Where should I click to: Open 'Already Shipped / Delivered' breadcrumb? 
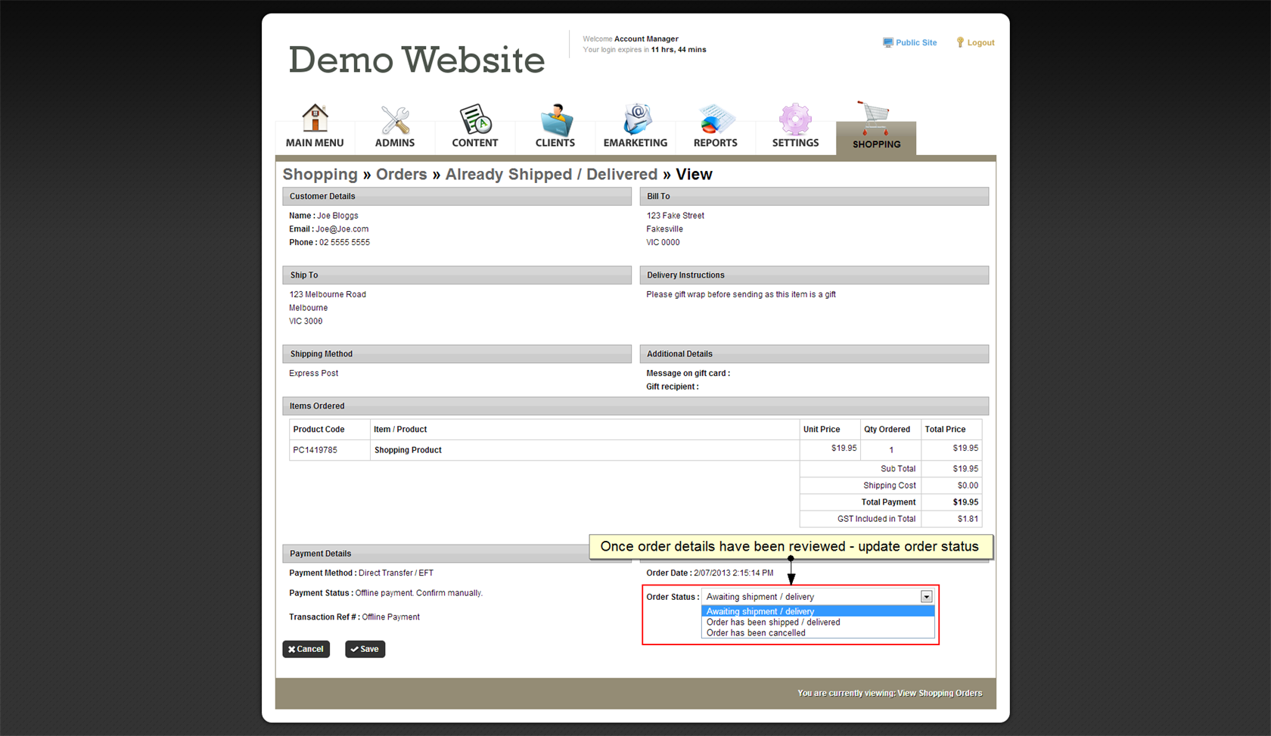click(x=551, y=175)
